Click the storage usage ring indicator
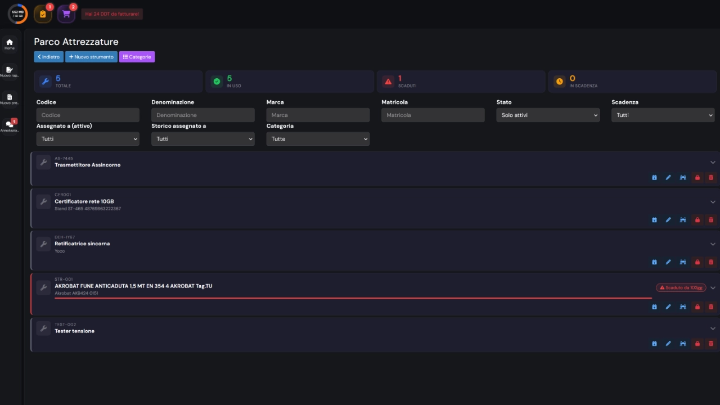The image size is (720, 405). point(17,13)
